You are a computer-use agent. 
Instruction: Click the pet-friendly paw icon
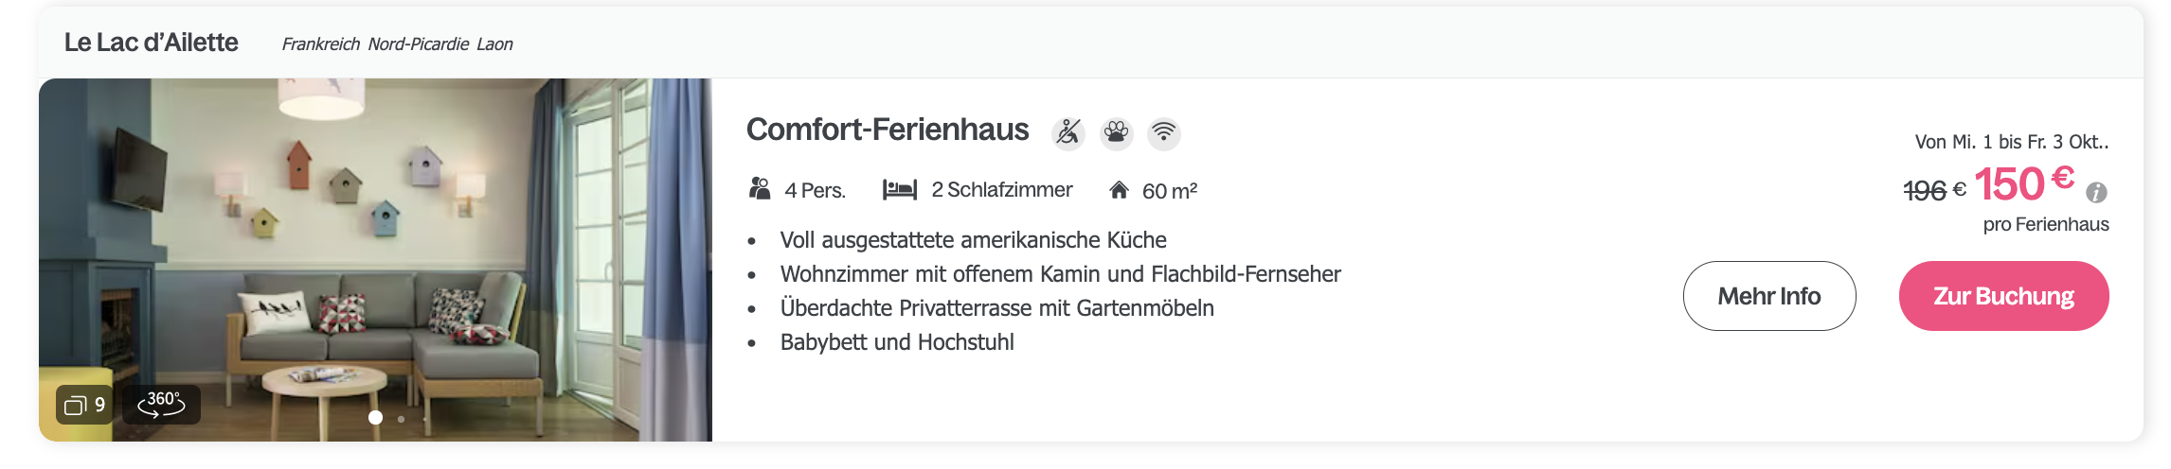point(1117,132)
